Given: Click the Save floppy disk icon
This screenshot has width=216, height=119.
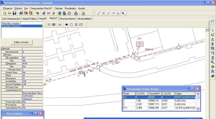Looking at the screenshot, I should click(x=15, y=13).
